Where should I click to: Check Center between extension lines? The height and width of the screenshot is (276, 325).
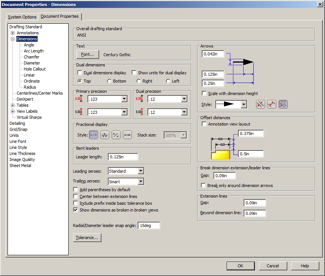click(76, 196)
